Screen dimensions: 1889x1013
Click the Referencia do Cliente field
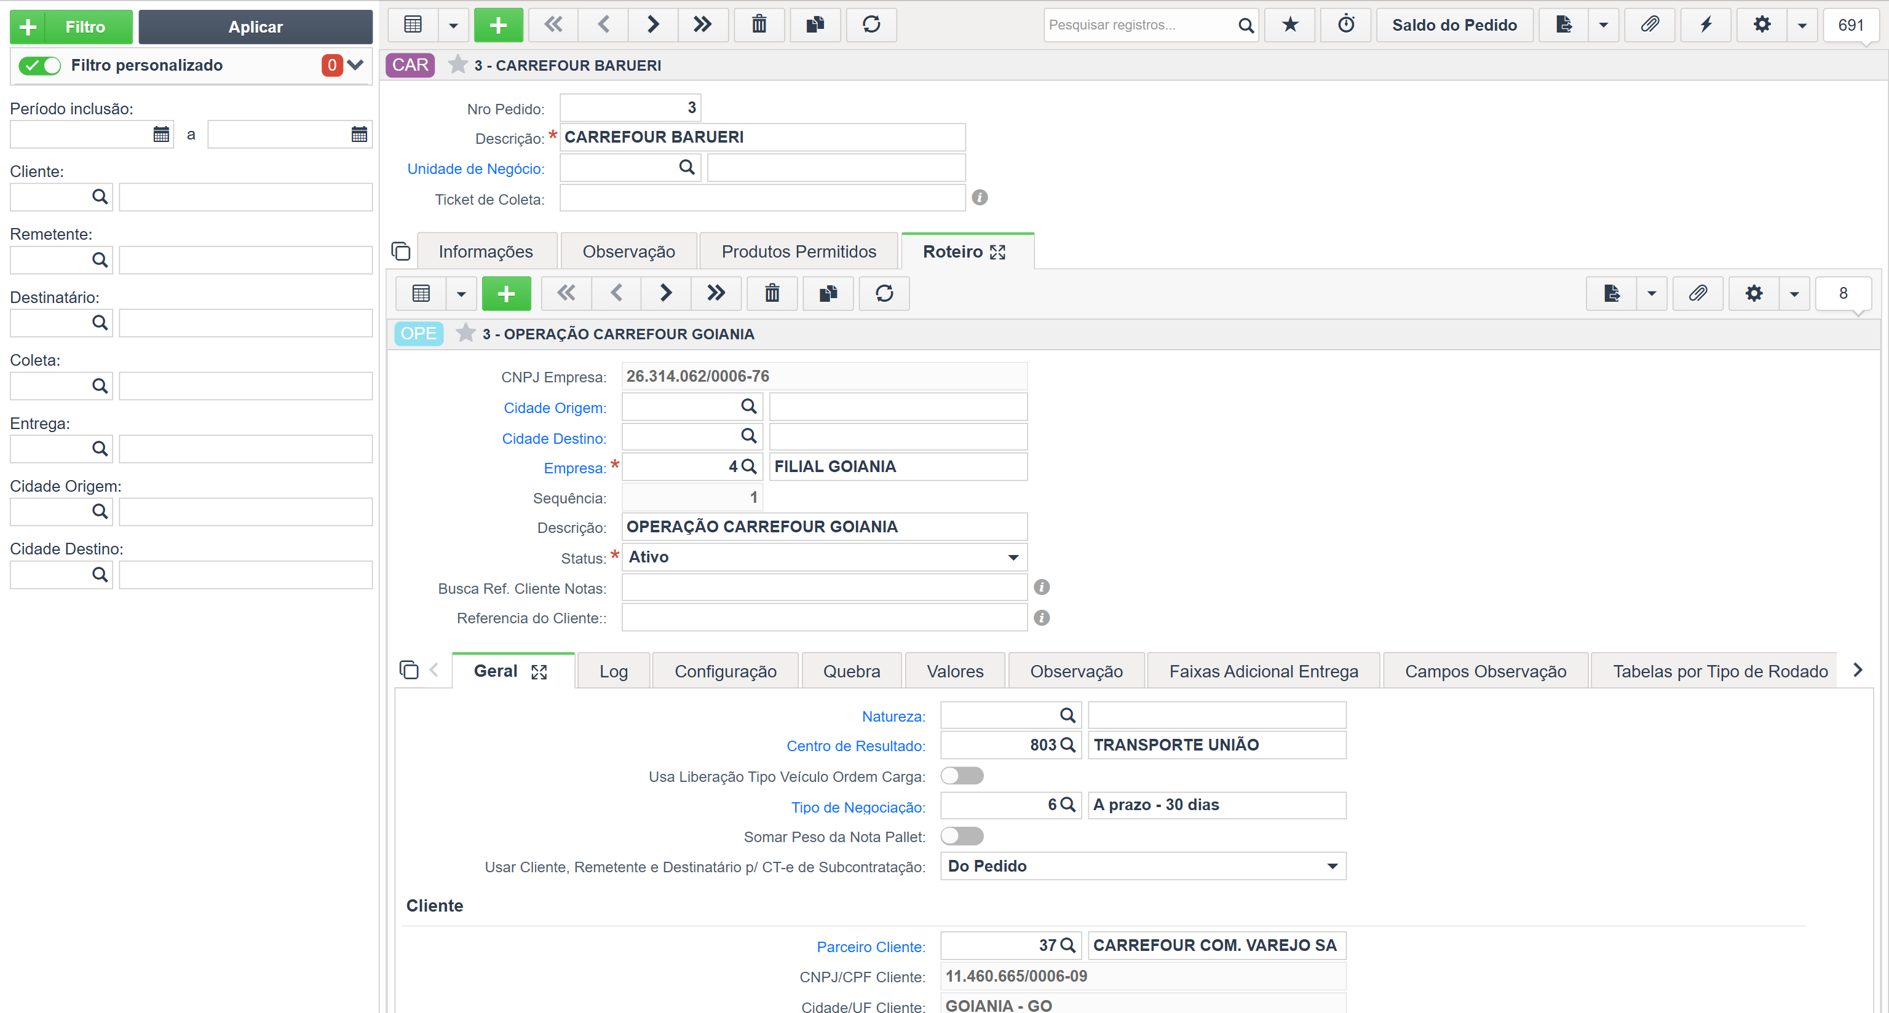point(824,617)
